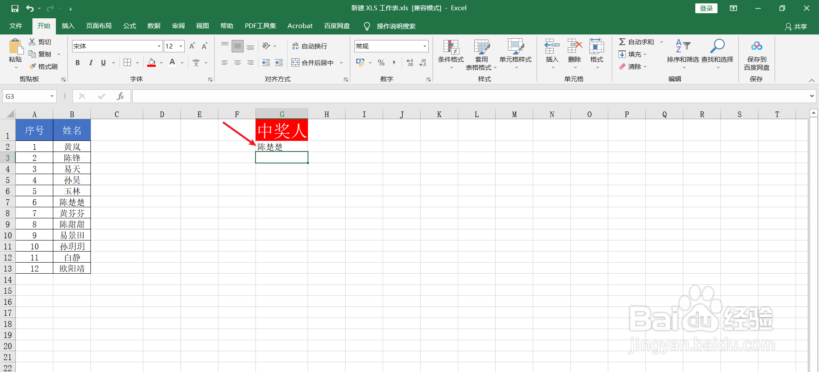Click the Copy icon
This screenshot has width=819, height=372.
tap(32, 54)
